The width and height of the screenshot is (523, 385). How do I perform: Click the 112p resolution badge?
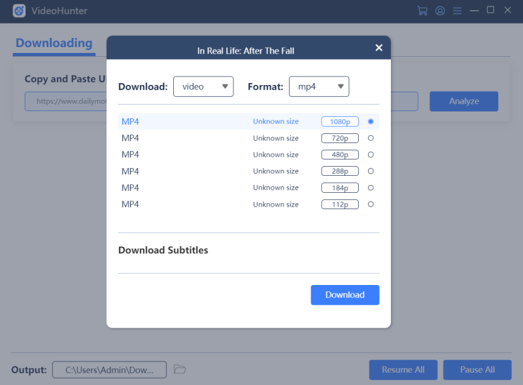(x=340, y=205)
